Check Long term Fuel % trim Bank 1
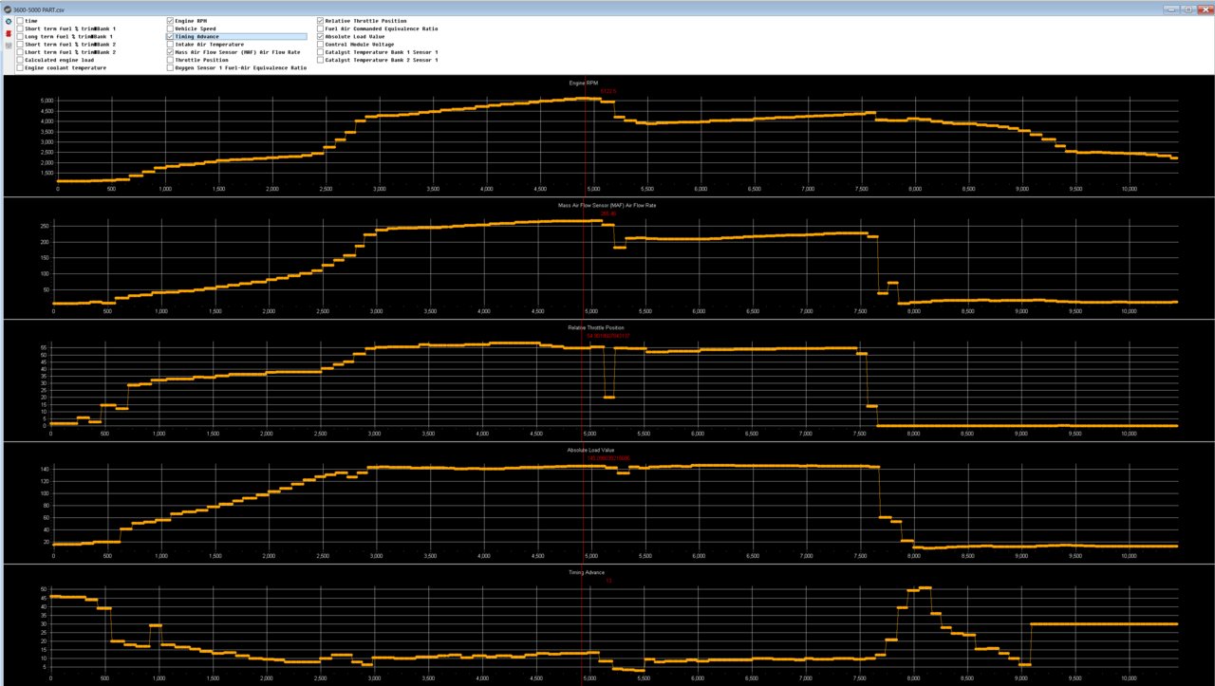The width and height of the screenshot is (1215, 686). coord(20,36)
